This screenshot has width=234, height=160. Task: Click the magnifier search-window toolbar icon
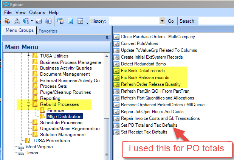(70, 21)
